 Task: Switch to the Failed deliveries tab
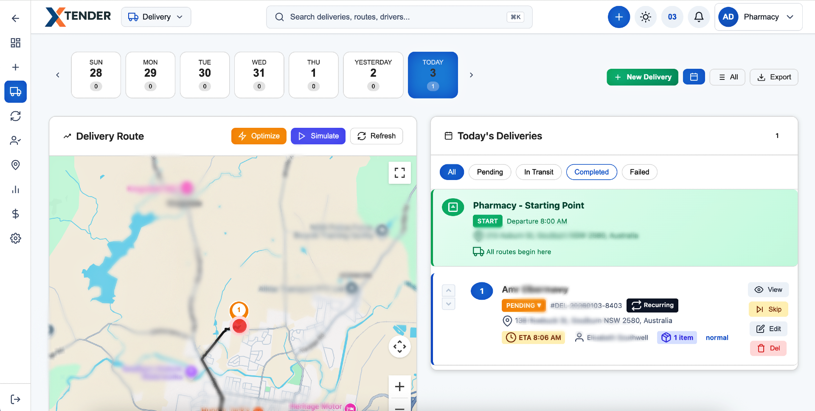click(x=639, y=172)
